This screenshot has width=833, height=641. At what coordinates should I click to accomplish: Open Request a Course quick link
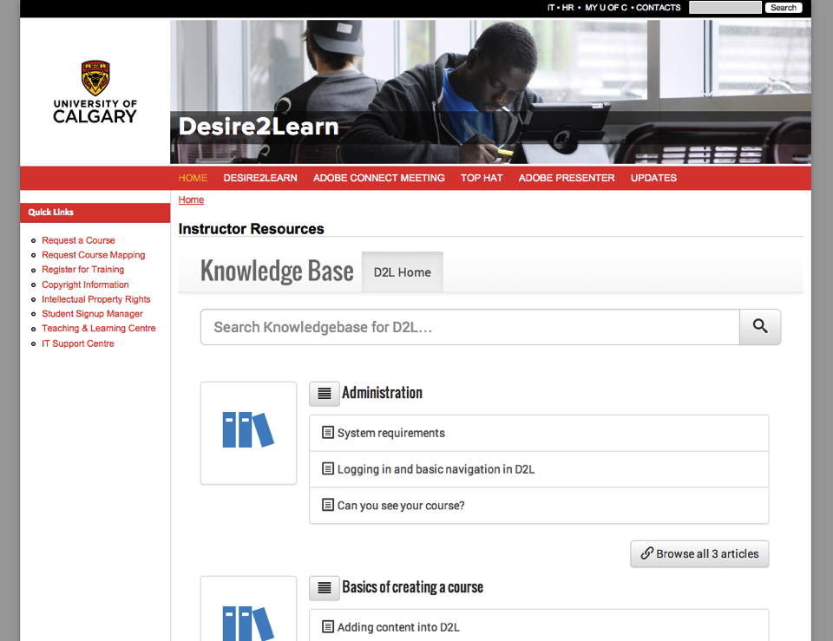point(78,240)
